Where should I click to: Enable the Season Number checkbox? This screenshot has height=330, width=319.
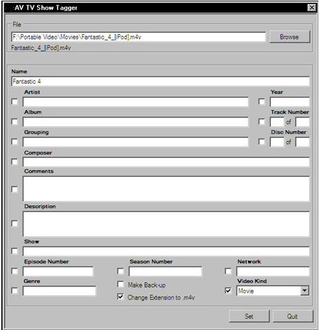pyautogui.click(x=121, y=271)
